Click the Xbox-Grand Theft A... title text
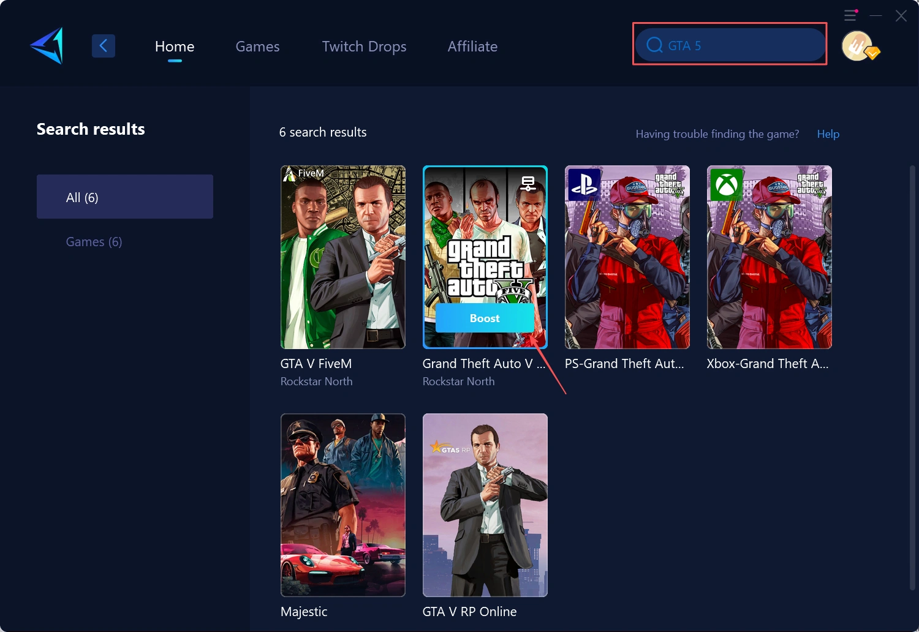Image resolution: width=919 pixels, height=632 pixels. pos(768,364)
